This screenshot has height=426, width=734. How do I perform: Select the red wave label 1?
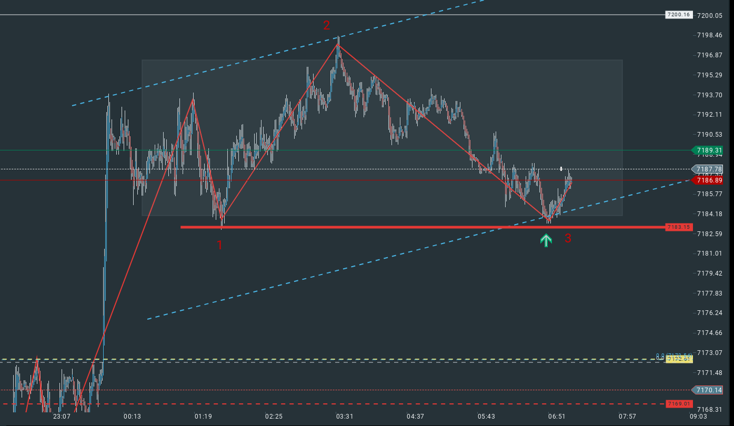pos(220,245)
